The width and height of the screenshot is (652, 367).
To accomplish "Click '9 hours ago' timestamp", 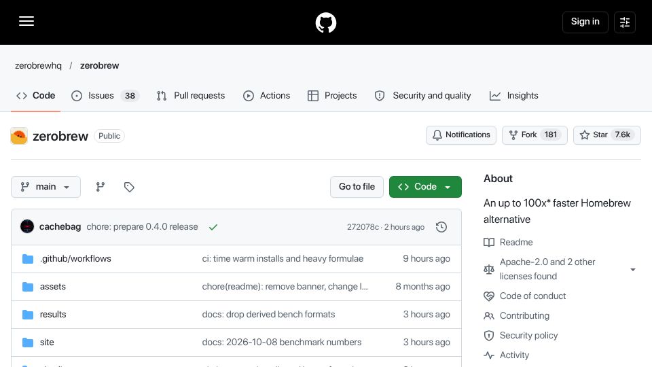I will click(427, 259).
